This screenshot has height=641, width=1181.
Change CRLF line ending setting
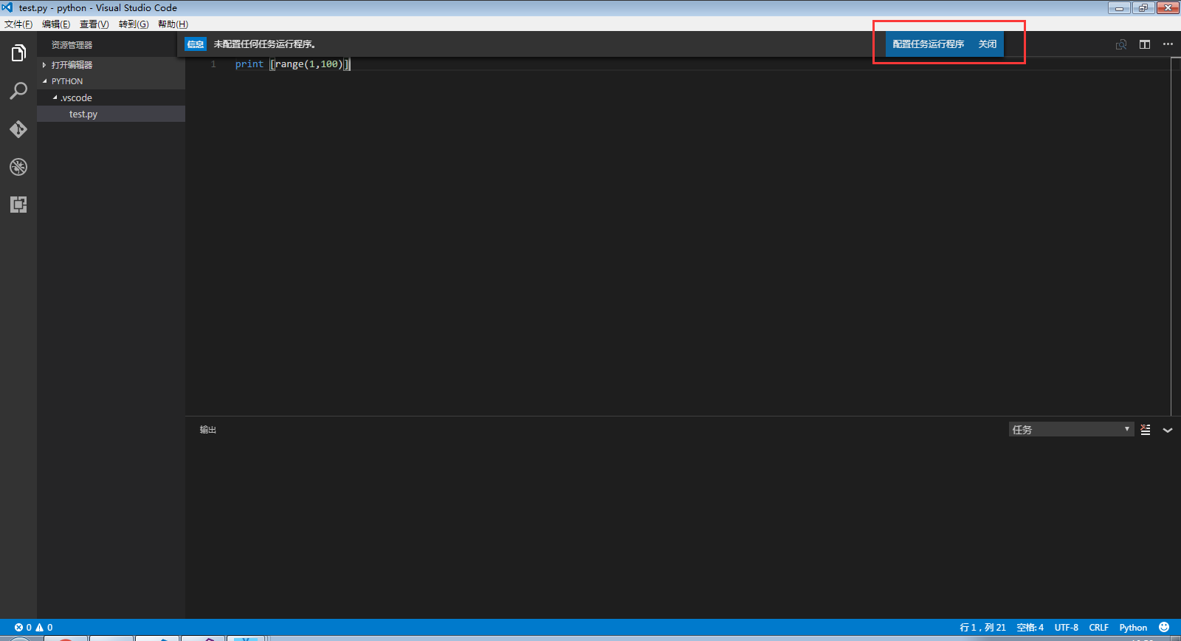(1098, 627)
